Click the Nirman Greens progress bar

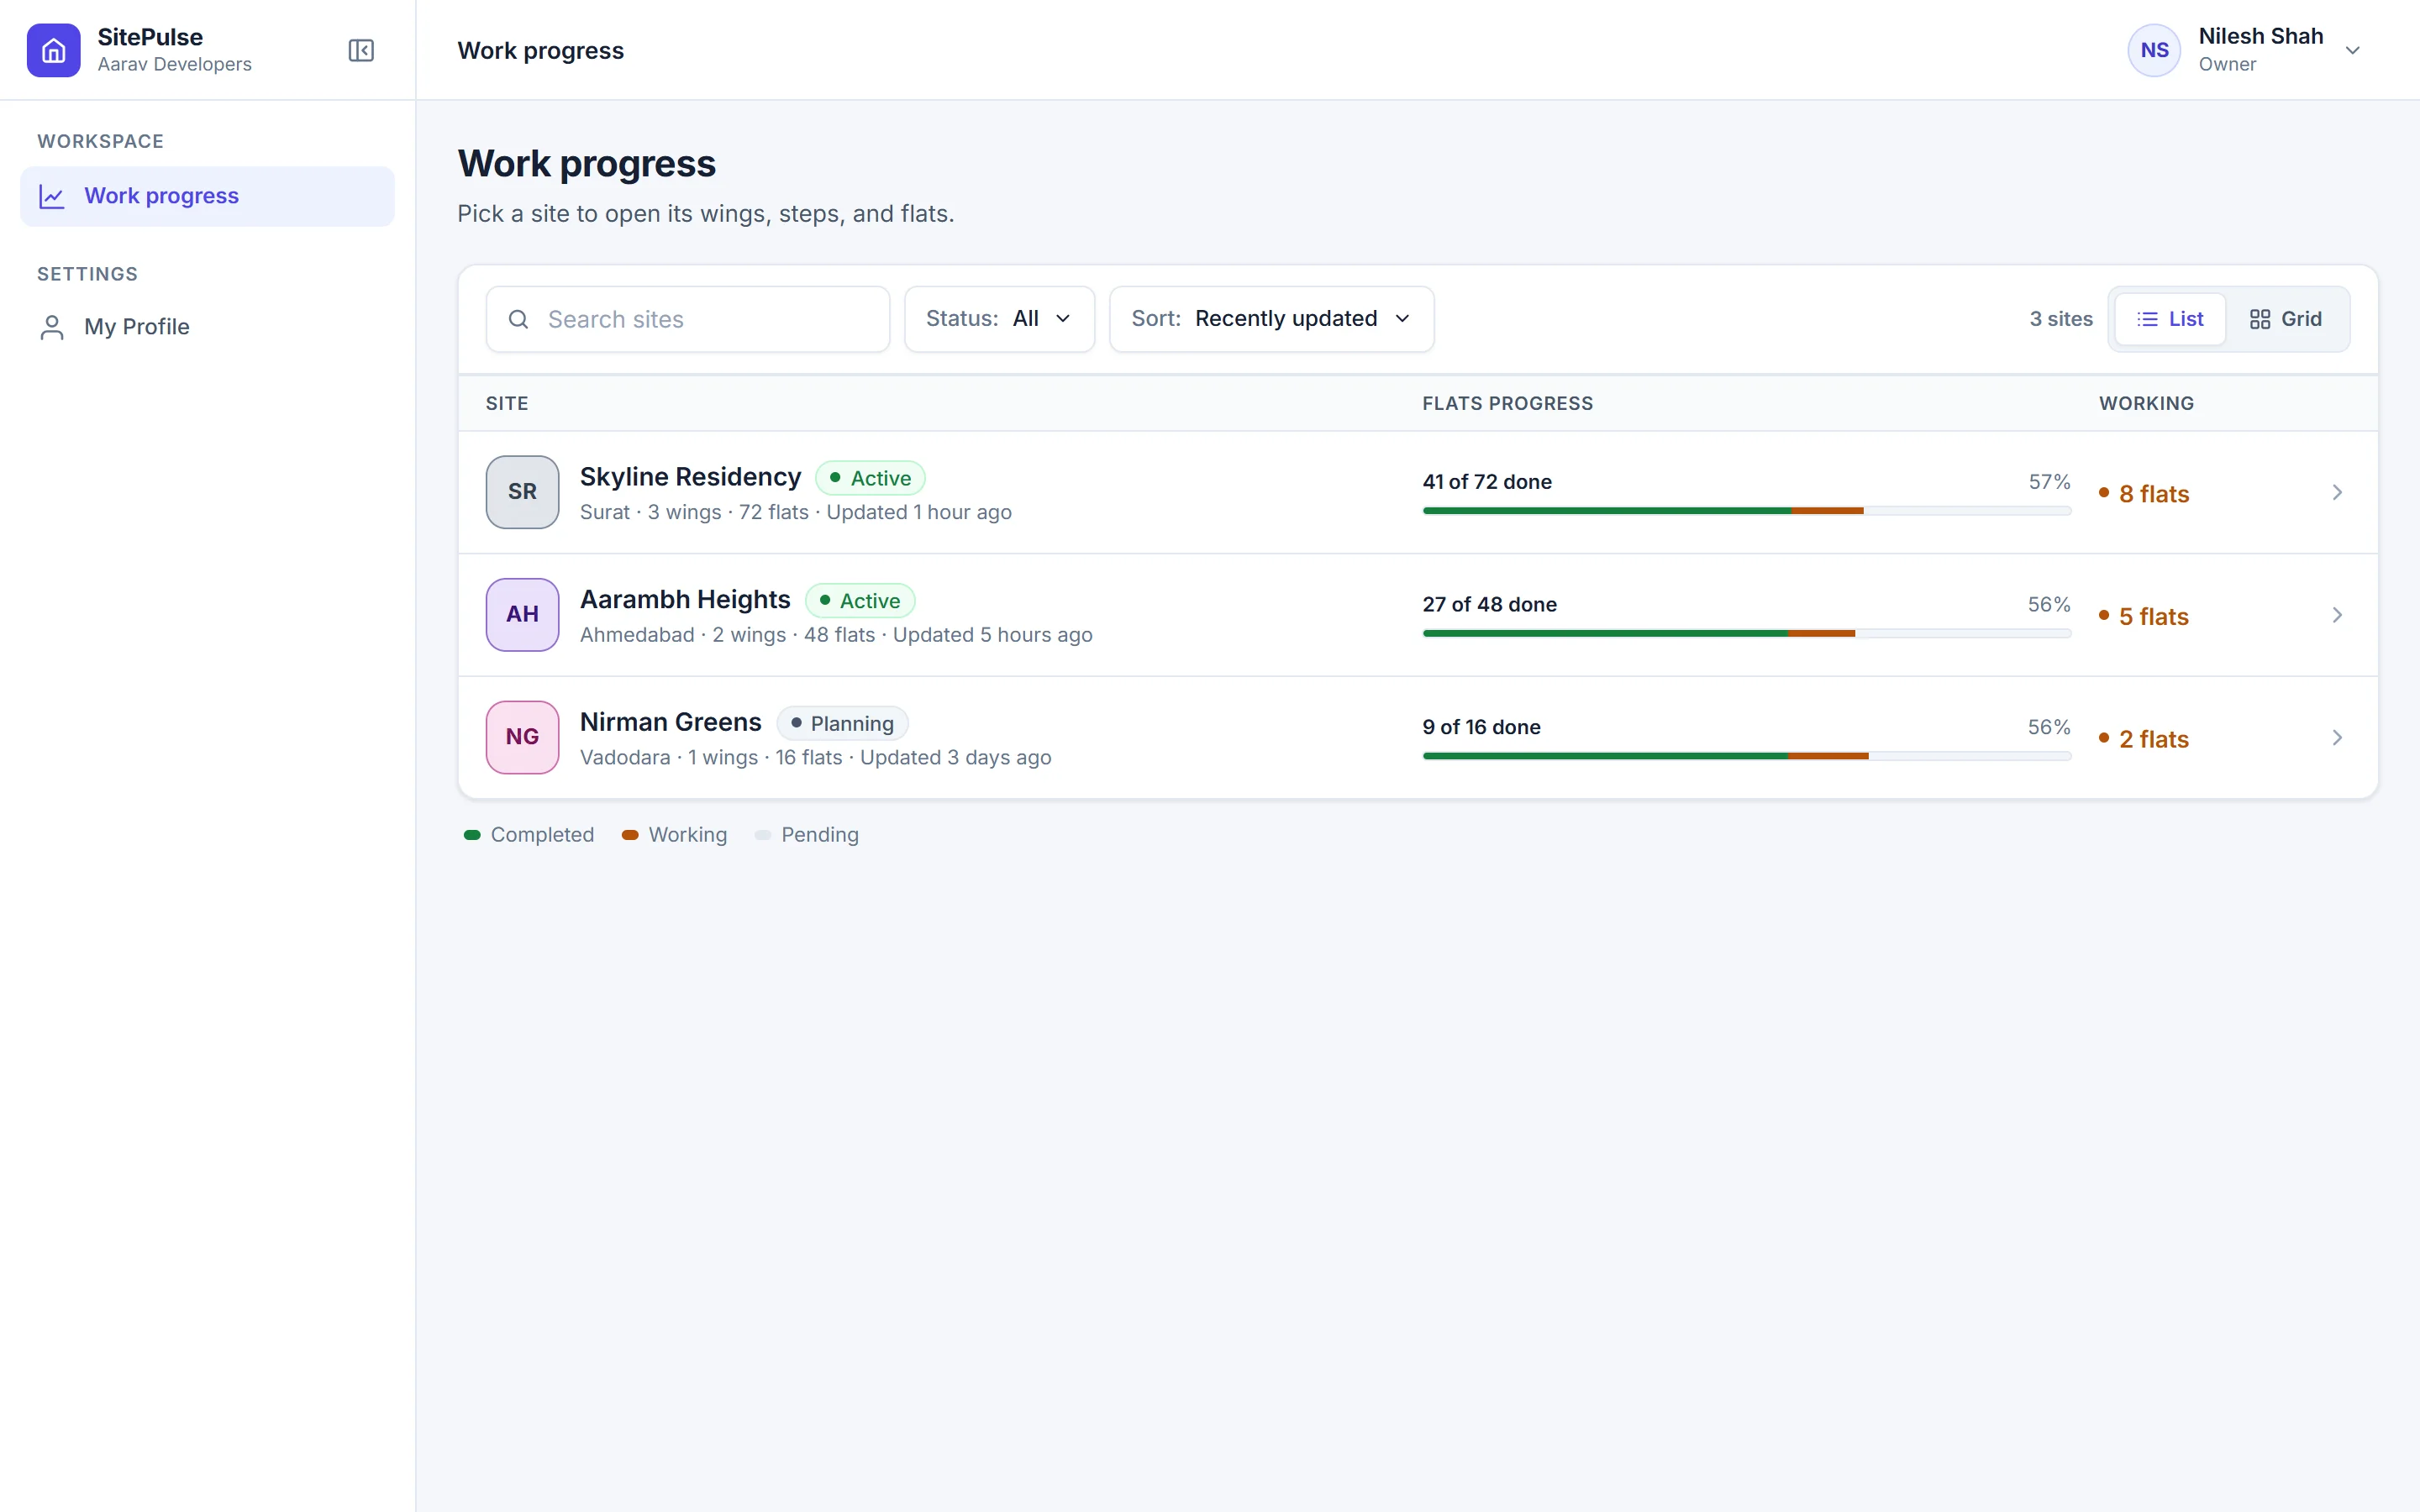tap(1746, 756)
